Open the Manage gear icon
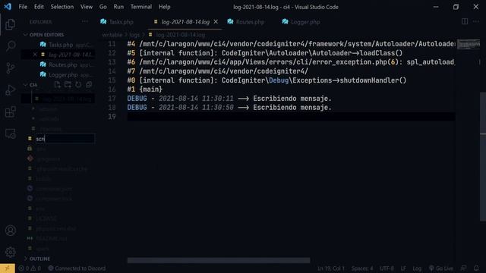This screenshot has width=486, height=273. [x=10, y=252]
